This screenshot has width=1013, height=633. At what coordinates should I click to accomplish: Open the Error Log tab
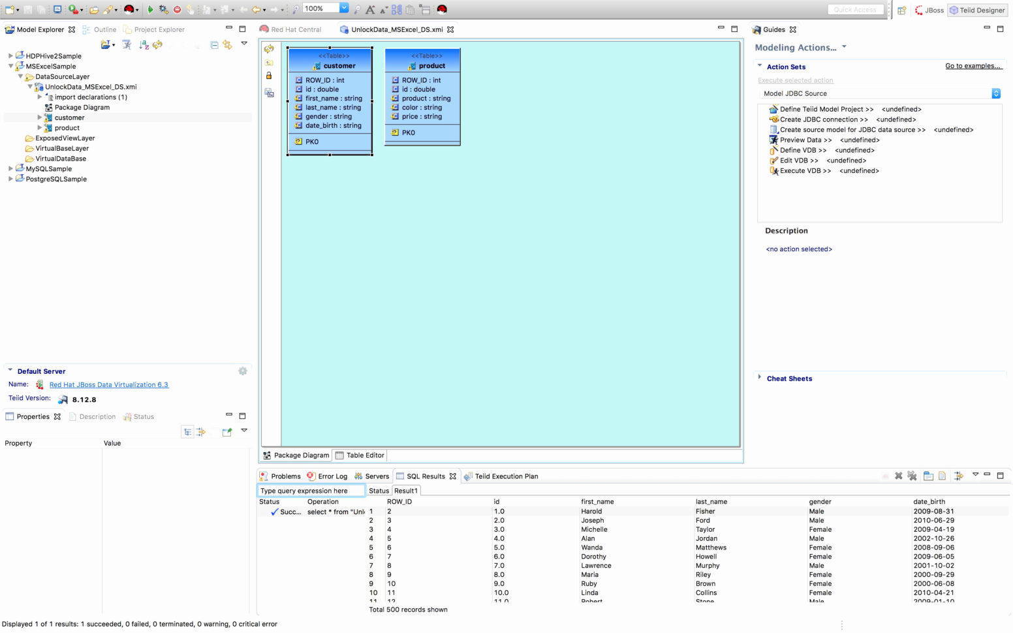[327, 476]
